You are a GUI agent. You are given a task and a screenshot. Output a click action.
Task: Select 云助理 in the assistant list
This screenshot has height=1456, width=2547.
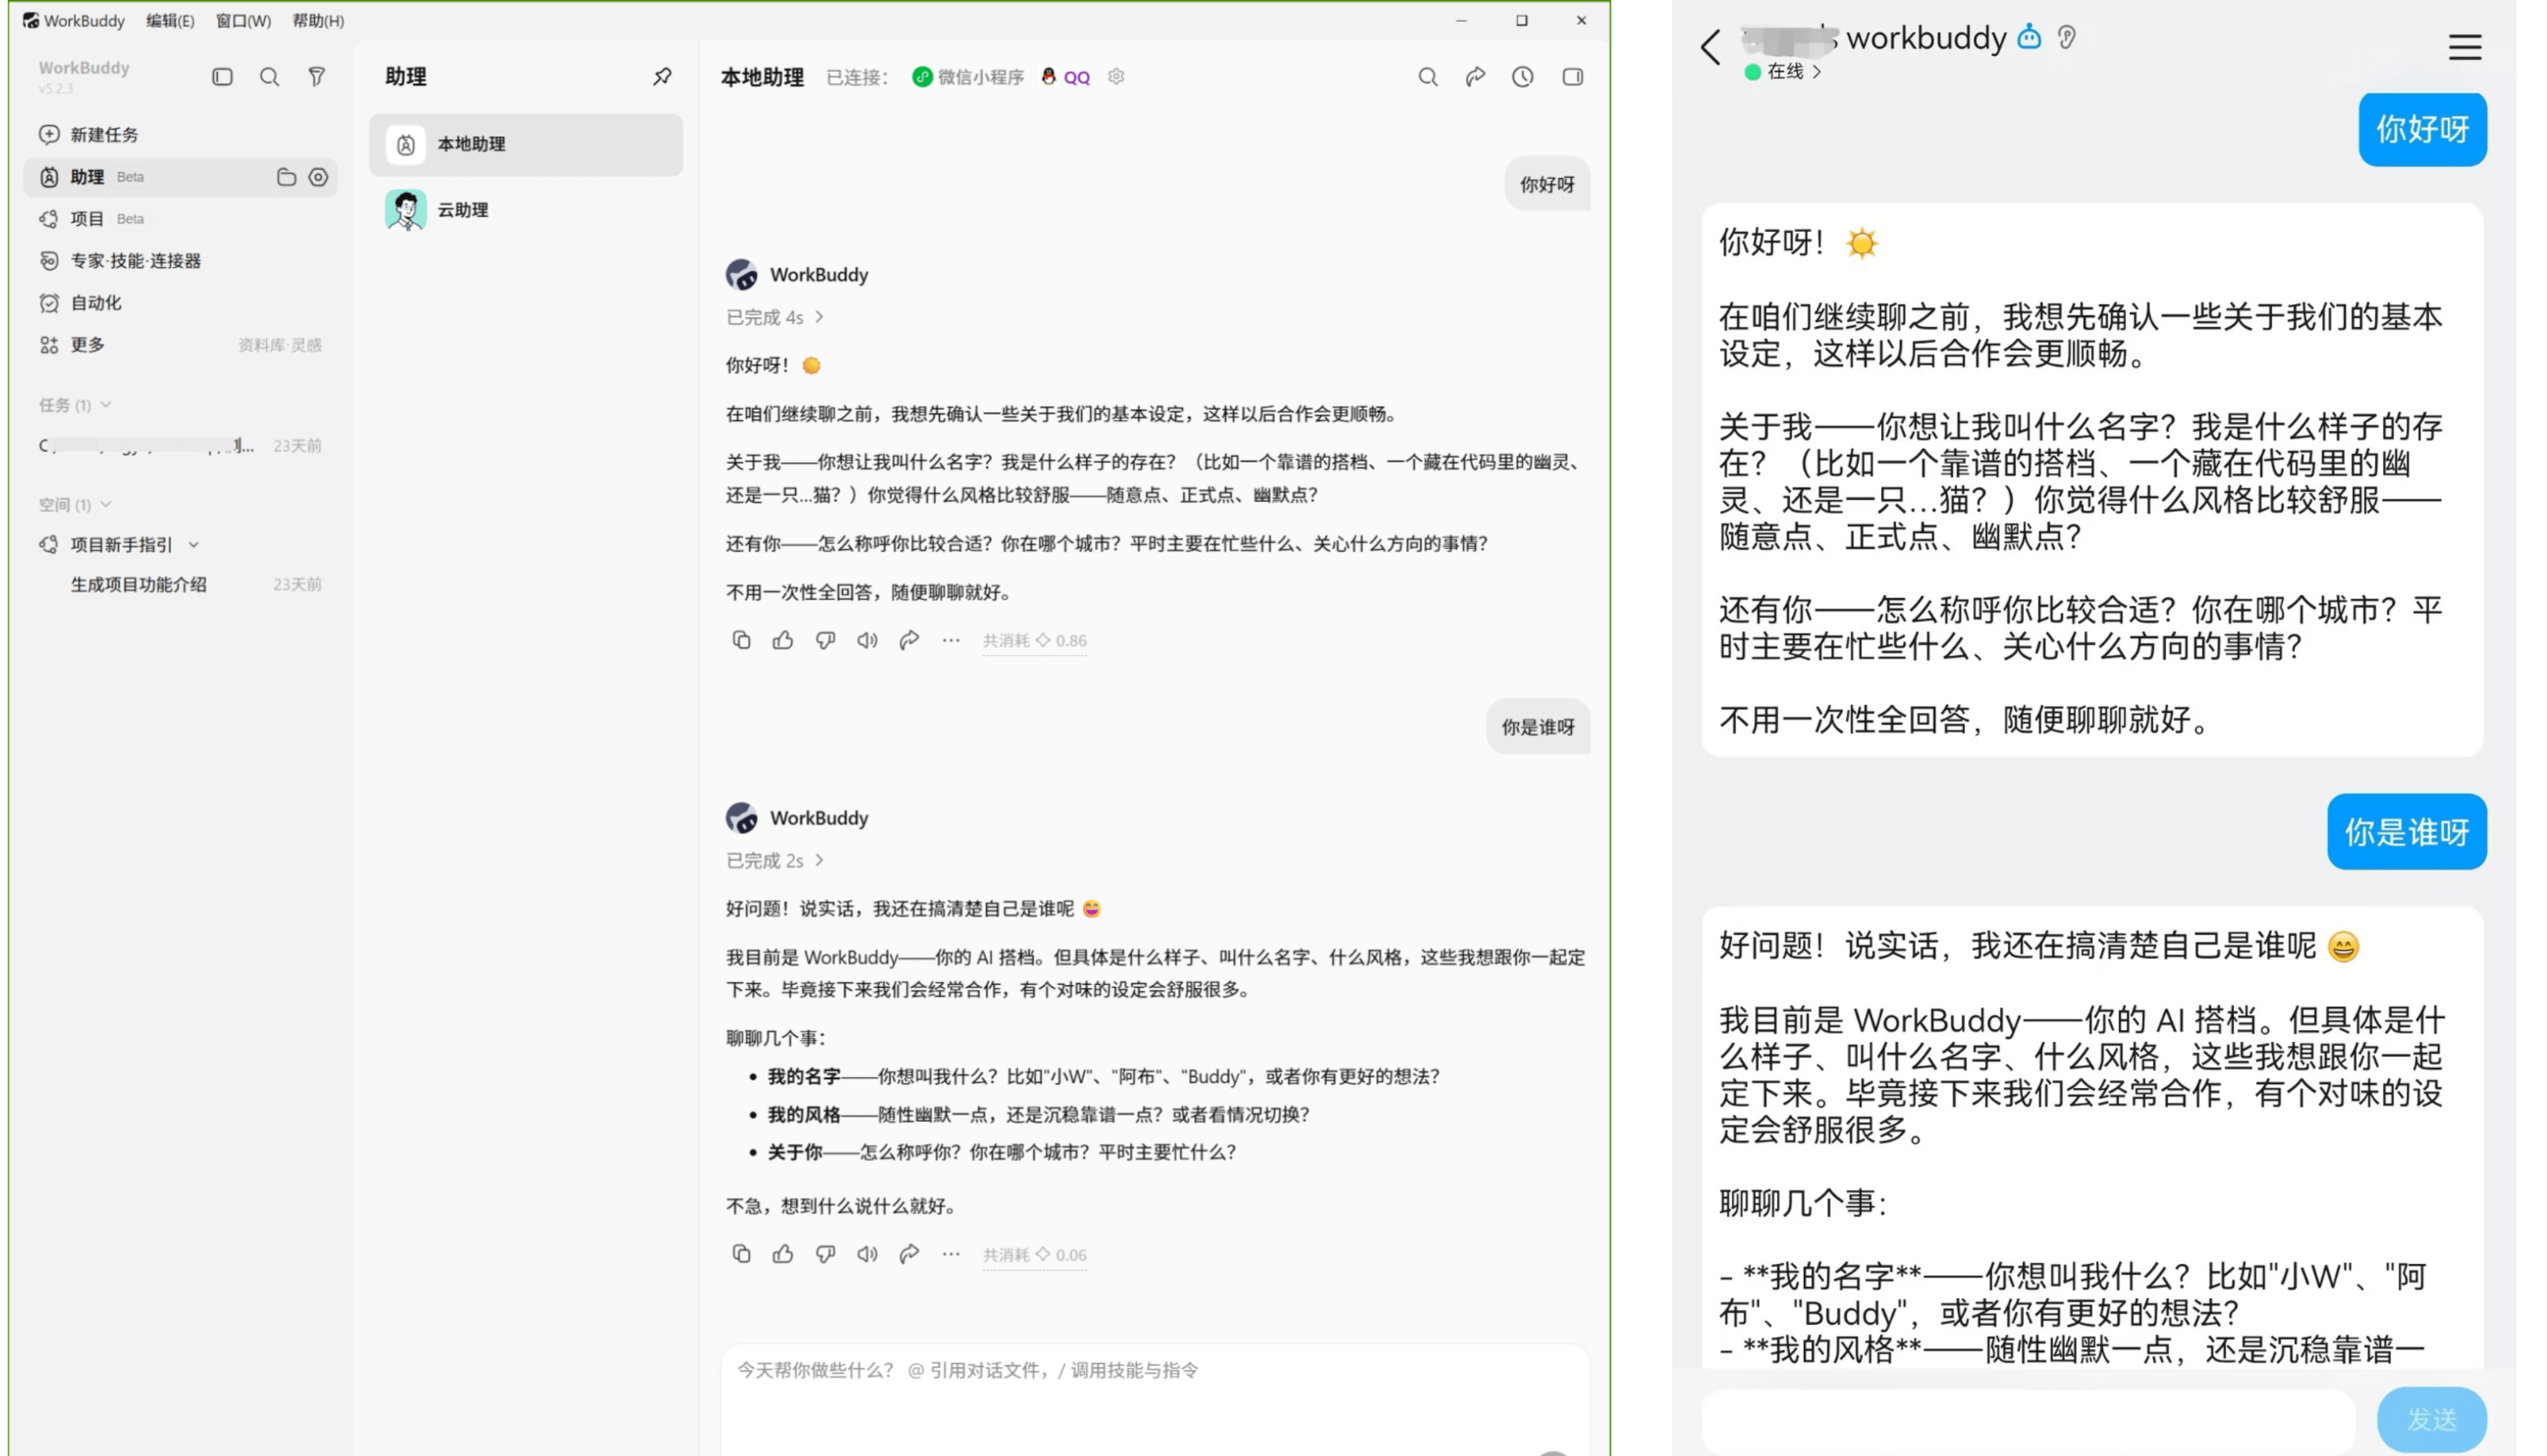[x=526, y=210]
